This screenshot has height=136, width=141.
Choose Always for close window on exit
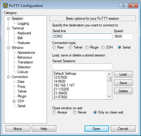(54, 112)
